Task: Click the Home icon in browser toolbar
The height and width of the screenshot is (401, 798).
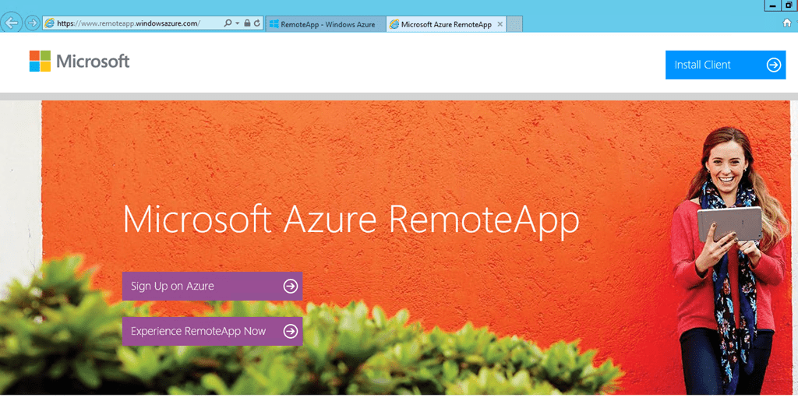Action: (x=787, y=23)
